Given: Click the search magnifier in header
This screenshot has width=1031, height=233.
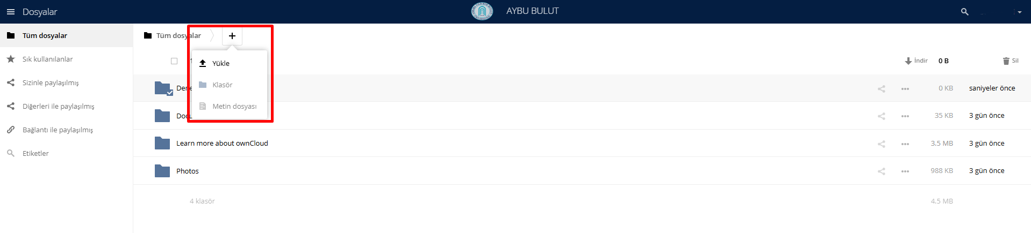Looking at the screenshot, I should point(964,12).
